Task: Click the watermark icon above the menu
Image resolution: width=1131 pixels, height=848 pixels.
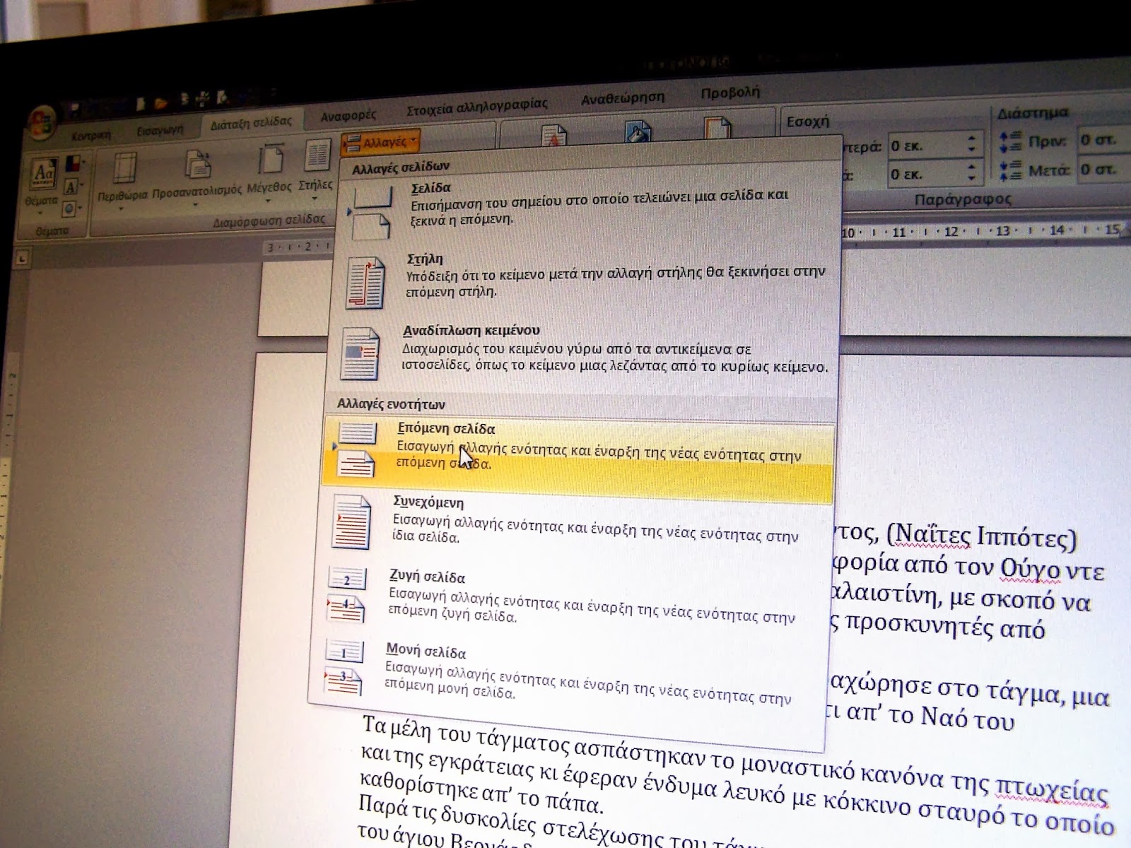Action: [x=553, y=134]
